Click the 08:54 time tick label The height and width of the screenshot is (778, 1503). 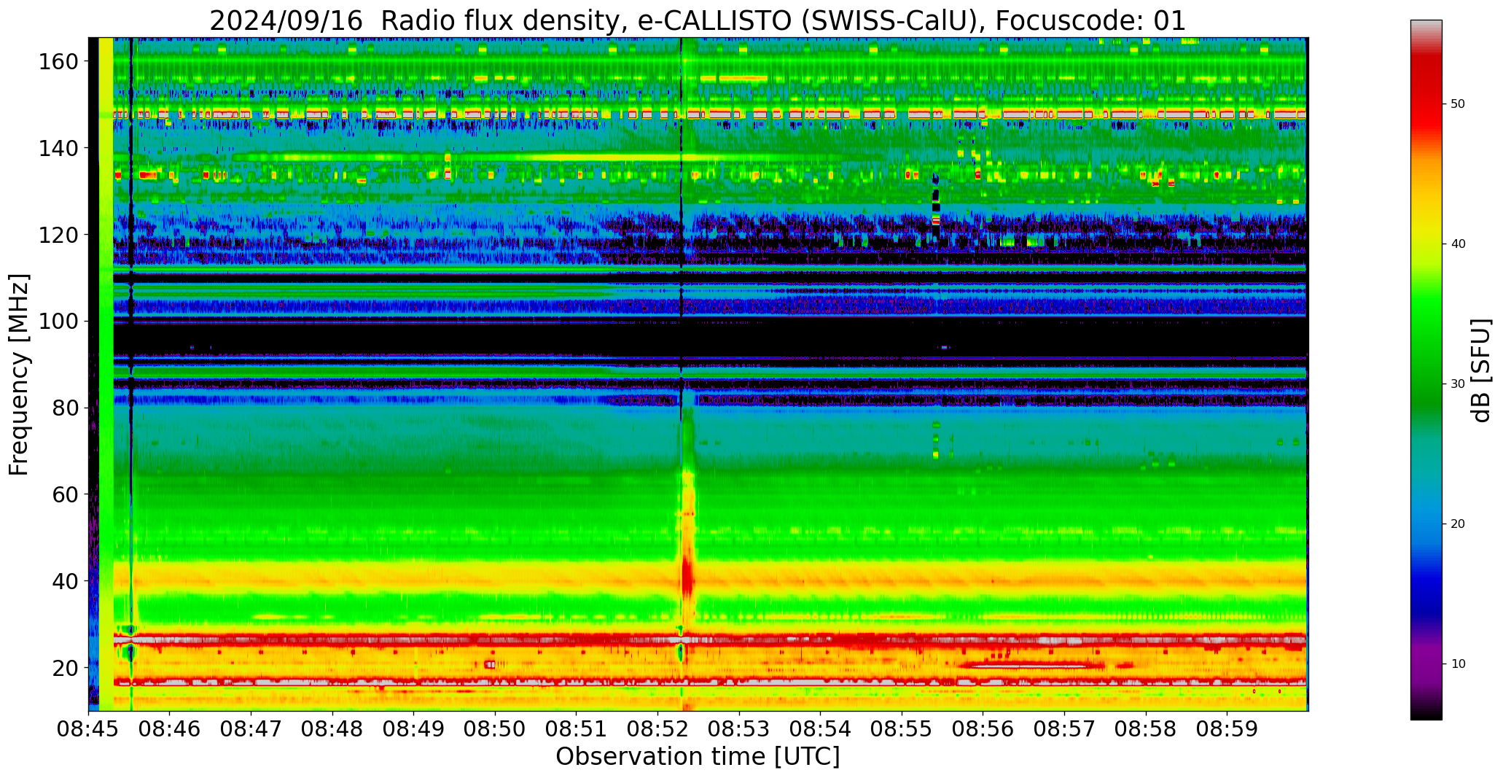click(x=821, y=729)
